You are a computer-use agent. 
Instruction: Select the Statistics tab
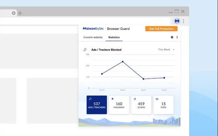(114, 37)
